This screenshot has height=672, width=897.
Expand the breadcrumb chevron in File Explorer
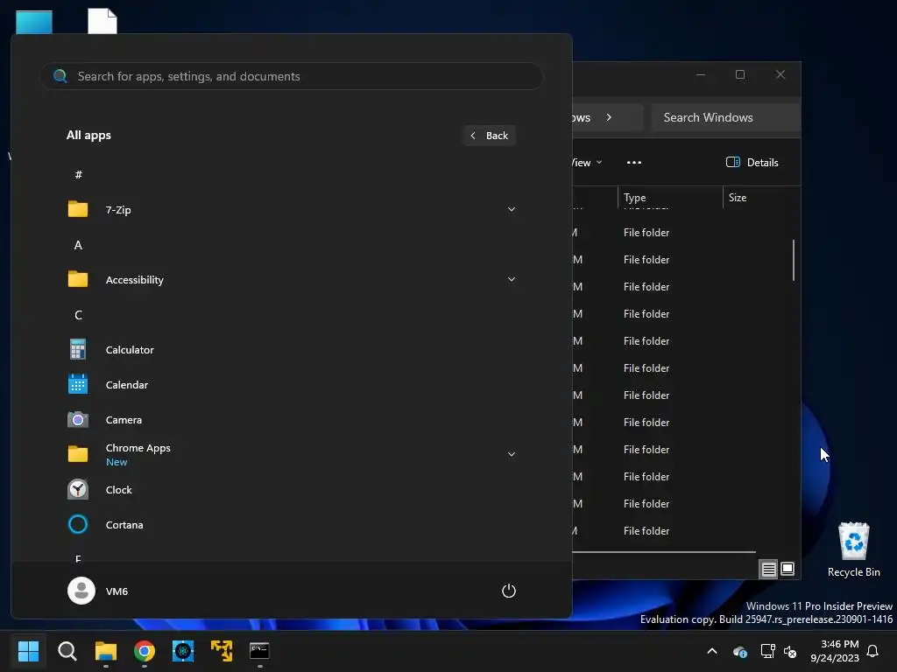coord(609,117)
